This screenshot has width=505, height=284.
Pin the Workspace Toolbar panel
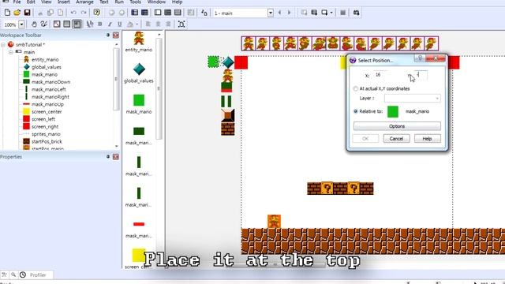tap(108, 35)
